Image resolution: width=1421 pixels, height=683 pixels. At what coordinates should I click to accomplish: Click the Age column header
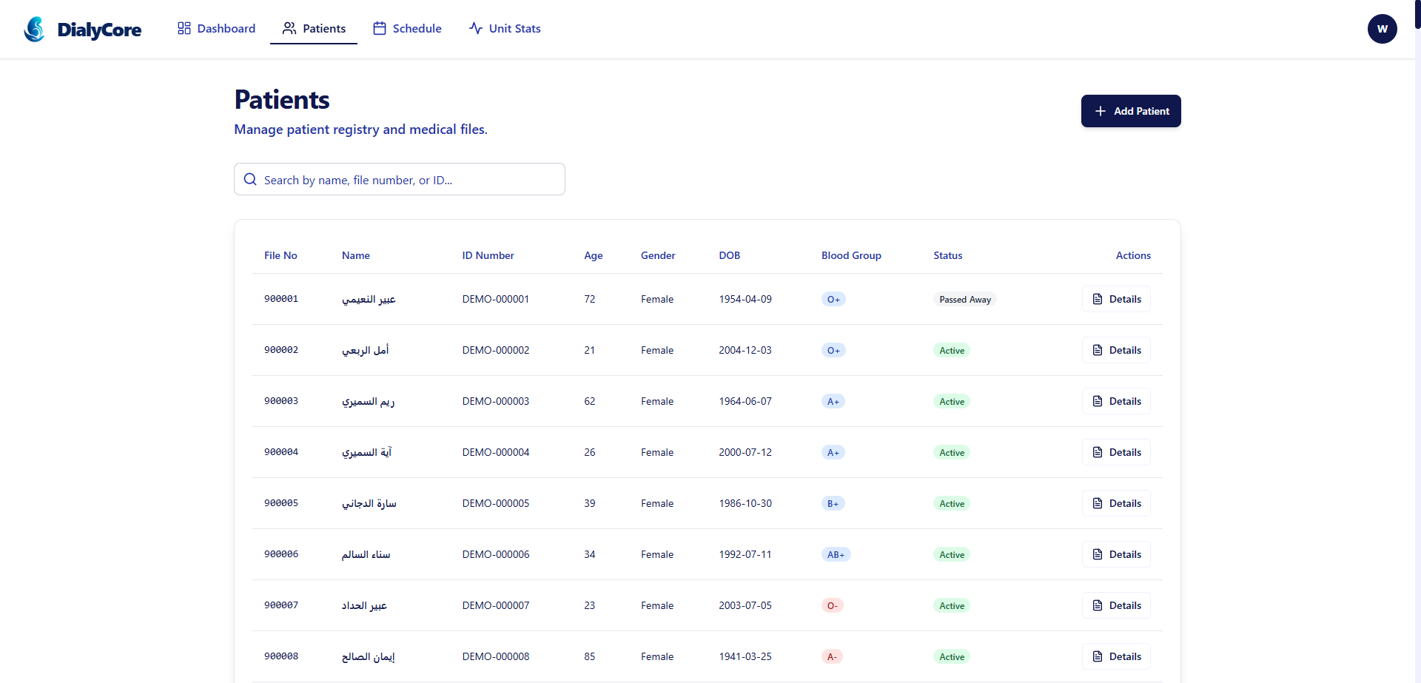(594, 255)
